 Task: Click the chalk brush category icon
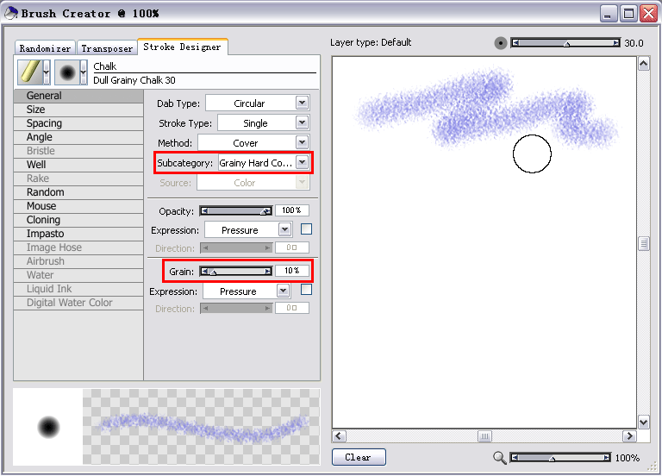pos(30,72)
